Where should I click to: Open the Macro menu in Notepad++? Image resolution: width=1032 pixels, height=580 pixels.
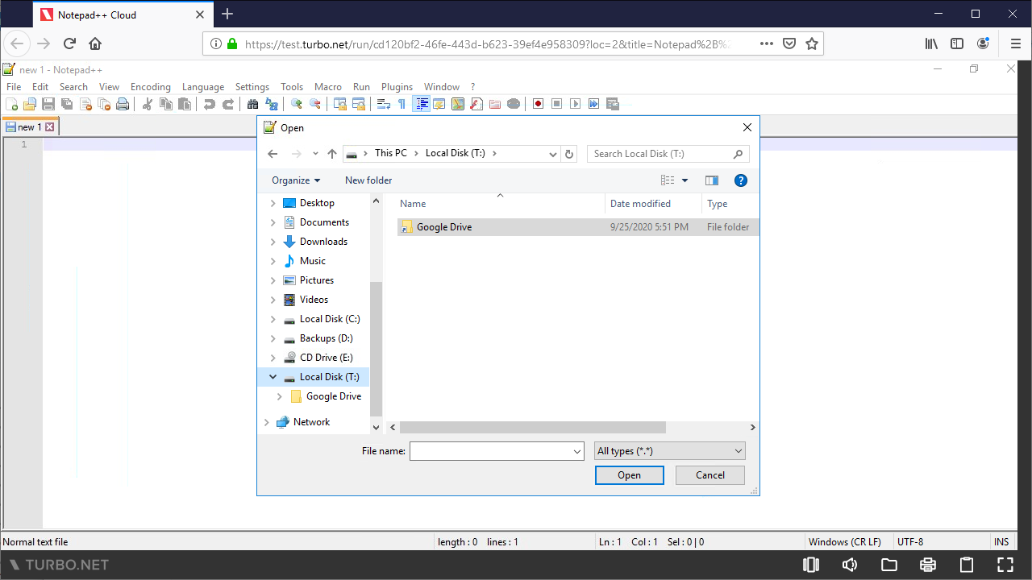pos(327,86)
